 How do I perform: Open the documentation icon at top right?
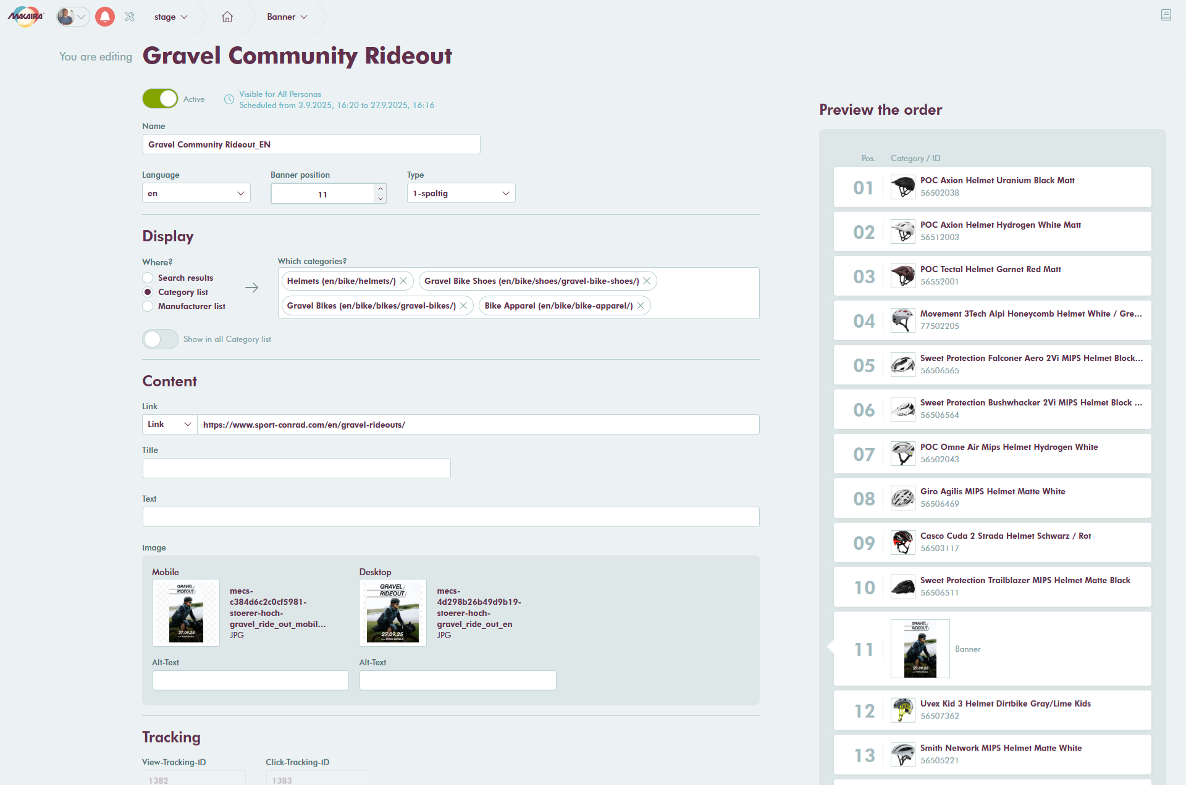[1166, 15]
